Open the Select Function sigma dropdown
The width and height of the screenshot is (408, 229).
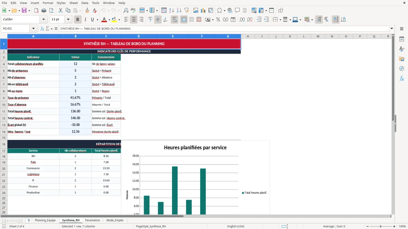pos(51,29)
